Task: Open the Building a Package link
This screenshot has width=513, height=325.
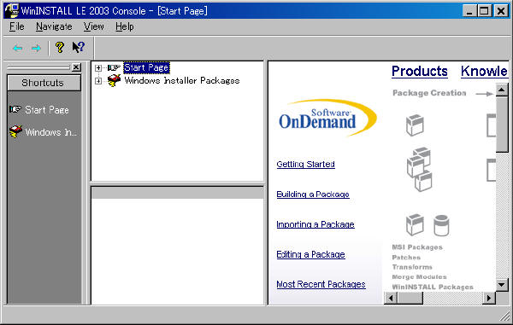Action: pyautogui.click(x=313, y=194)
